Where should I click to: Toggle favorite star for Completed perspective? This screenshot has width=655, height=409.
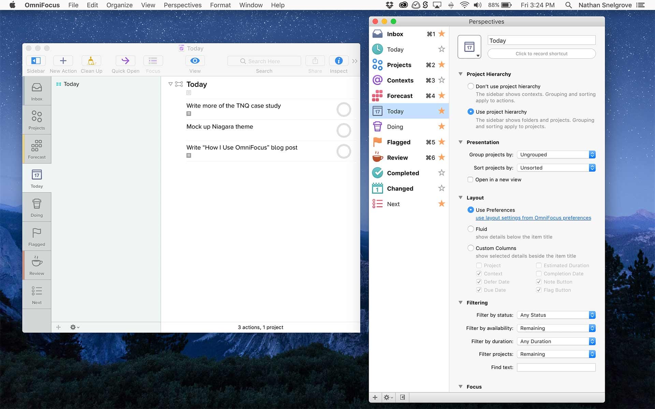click(441, 173)
